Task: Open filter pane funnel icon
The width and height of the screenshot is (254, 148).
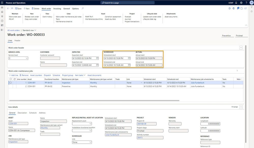Action: point(251,7)
